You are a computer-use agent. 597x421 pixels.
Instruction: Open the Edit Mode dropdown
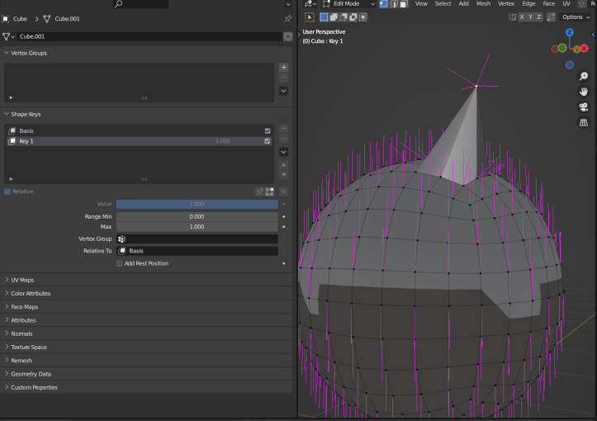pyautogui.click(x=348, y=4)
